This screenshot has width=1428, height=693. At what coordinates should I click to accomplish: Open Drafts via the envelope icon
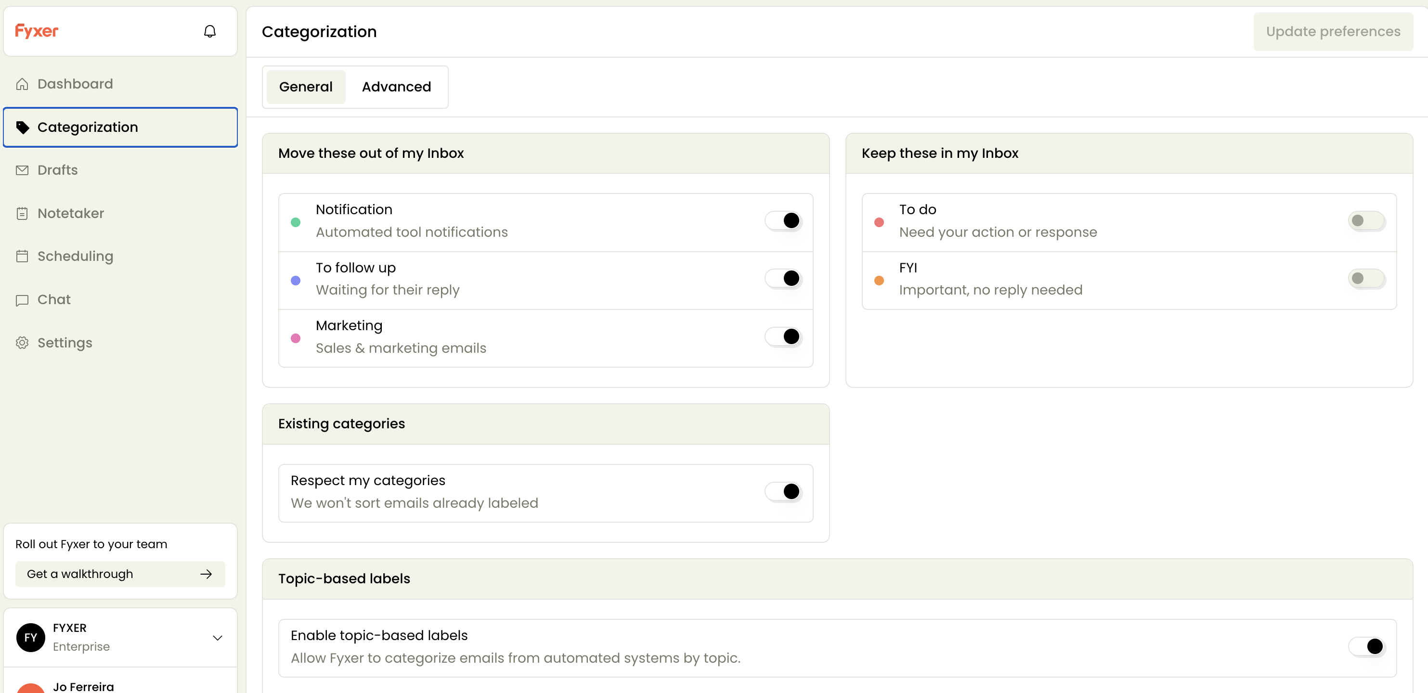(22, 170)
